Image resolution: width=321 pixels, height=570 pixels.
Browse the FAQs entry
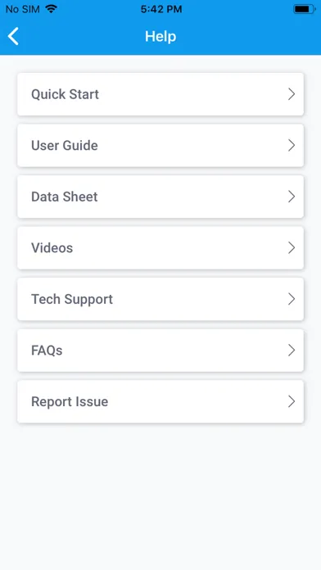click(x=160, y=351)
